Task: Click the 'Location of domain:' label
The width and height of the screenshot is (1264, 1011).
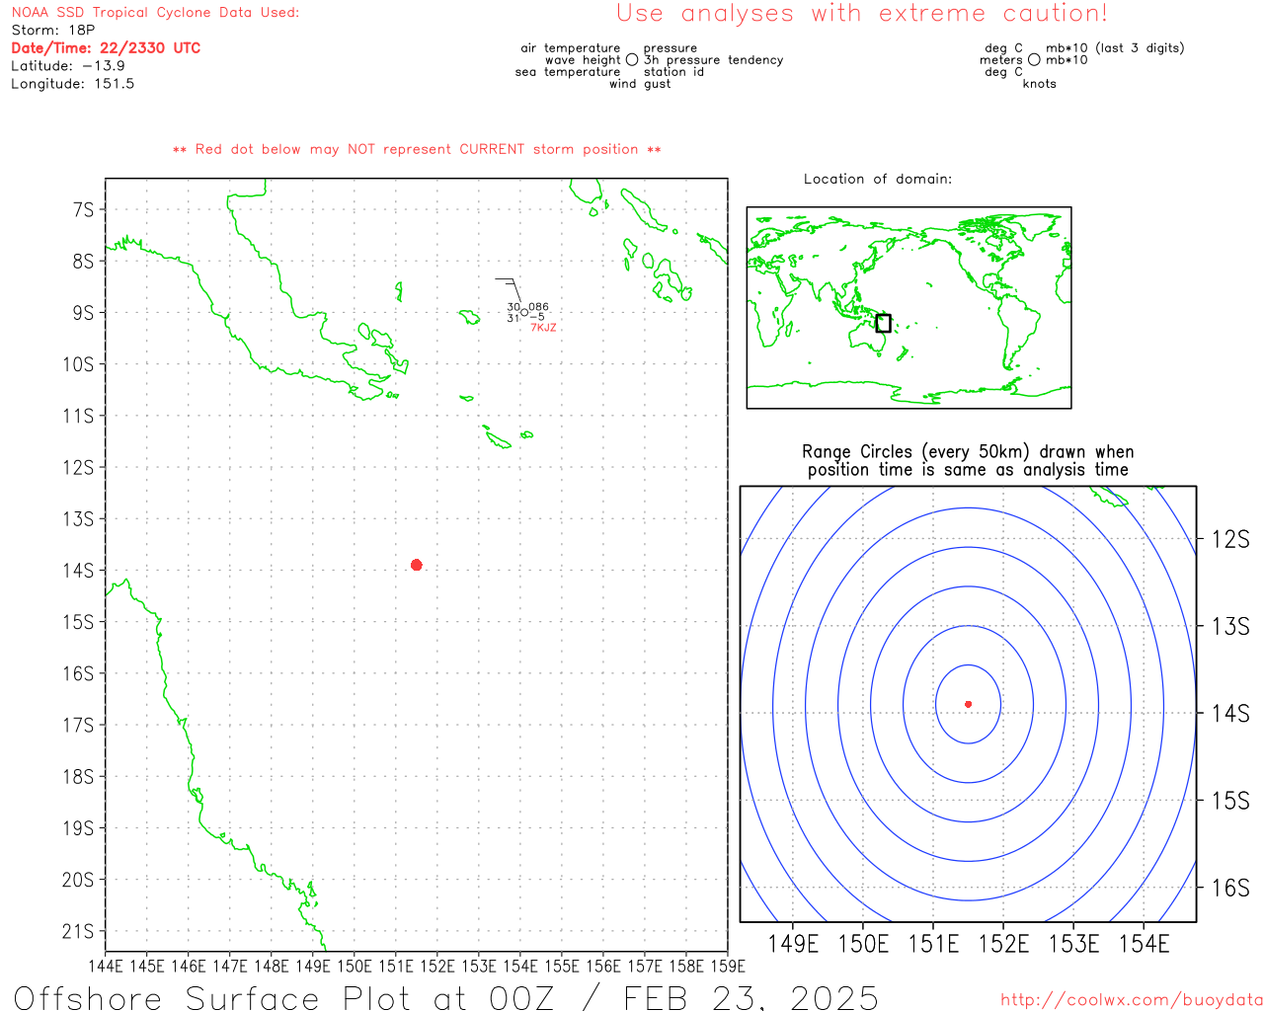Action: [878, 179]
